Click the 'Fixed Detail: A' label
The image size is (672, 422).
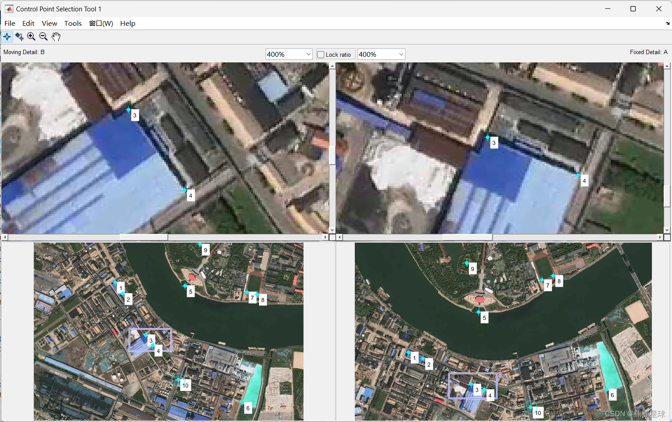click(x=648, y=52)
